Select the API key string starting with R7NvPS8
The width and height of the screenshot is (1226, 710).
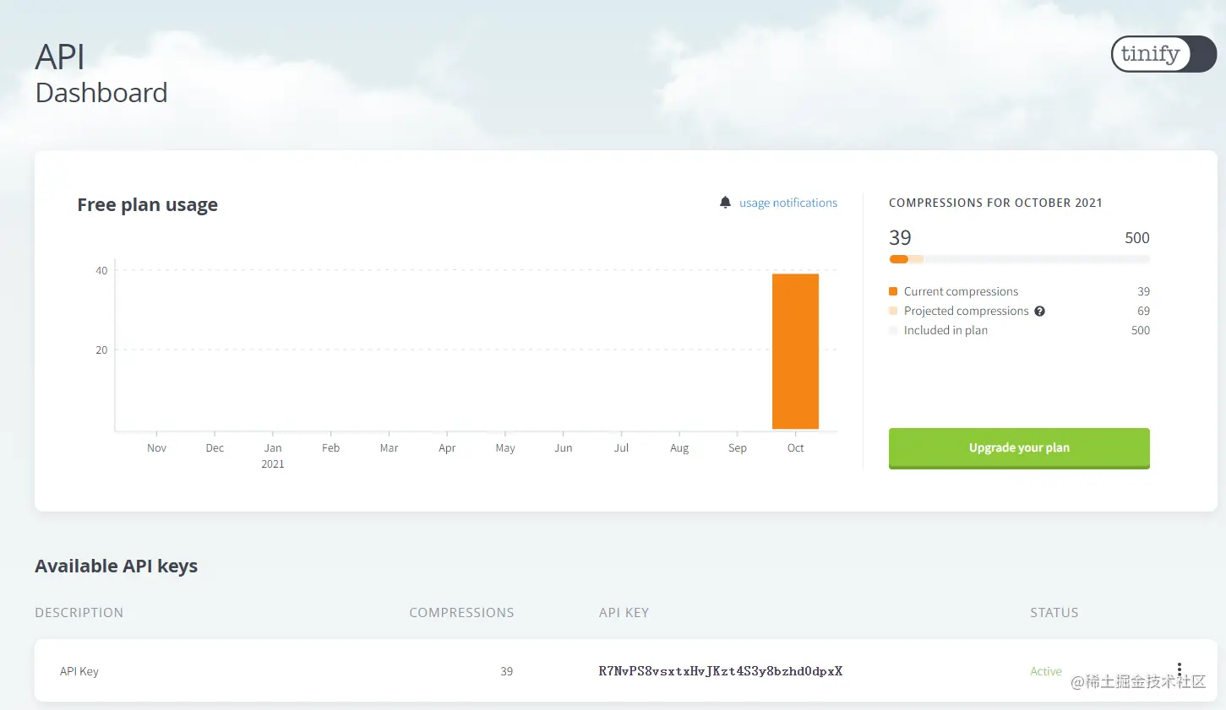pyautogui.click(x=721, y=671)
